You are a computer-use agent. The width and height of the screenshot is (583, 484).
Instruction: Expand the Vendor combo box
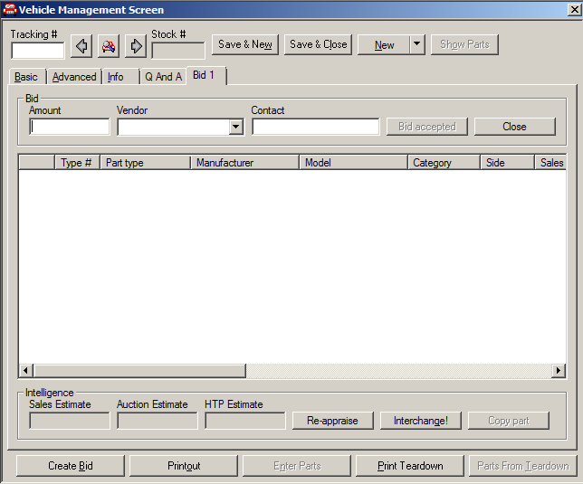pos(236,128)
